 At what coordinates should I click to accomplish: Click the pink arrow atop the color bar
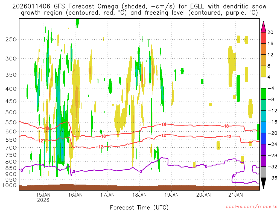pos(263,27)
